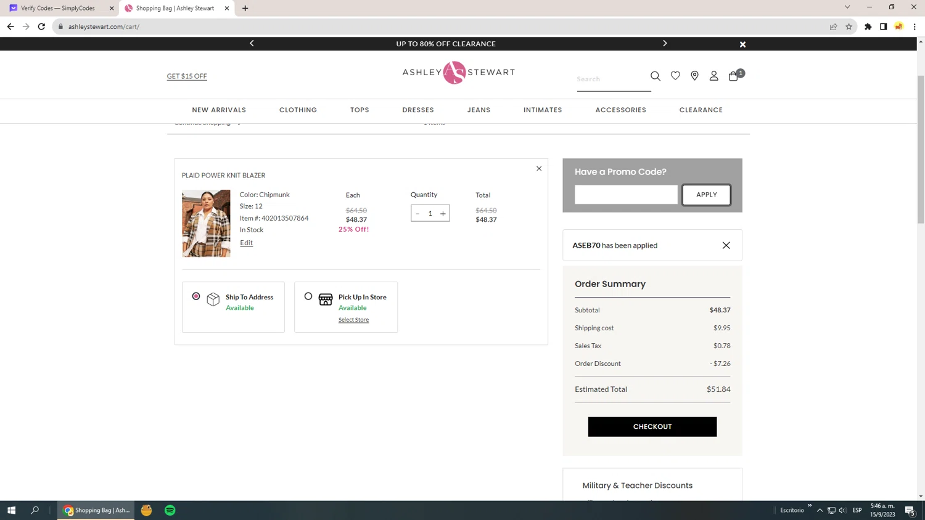
Task: Open the Intimates menu
Action: click(x=543, y=110)
